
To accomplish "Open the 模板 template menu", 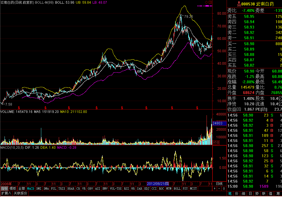I will pyautogui.click(x=13, y=189).
